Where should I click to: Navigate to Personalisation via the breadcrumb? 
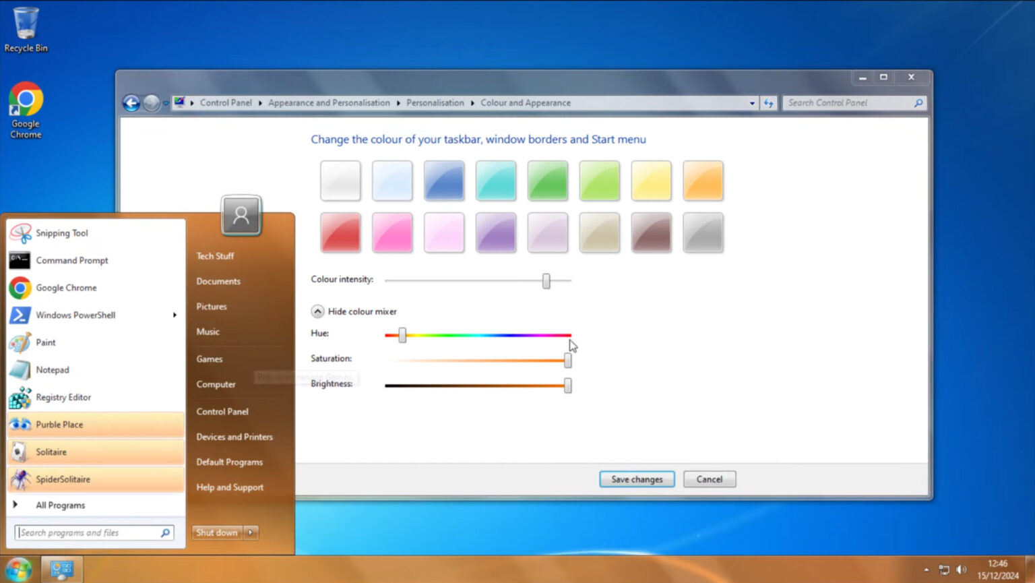[x=435, y=102]
